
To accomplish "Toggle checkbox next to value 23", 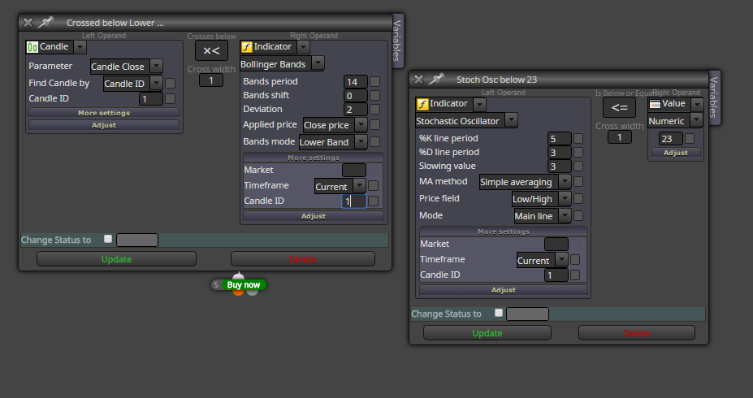I will pos(690,138).
